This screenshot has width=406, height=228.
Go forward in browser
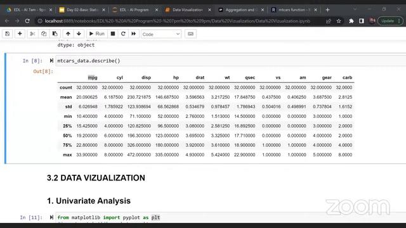pyautogui.click(x=17, y=21)
